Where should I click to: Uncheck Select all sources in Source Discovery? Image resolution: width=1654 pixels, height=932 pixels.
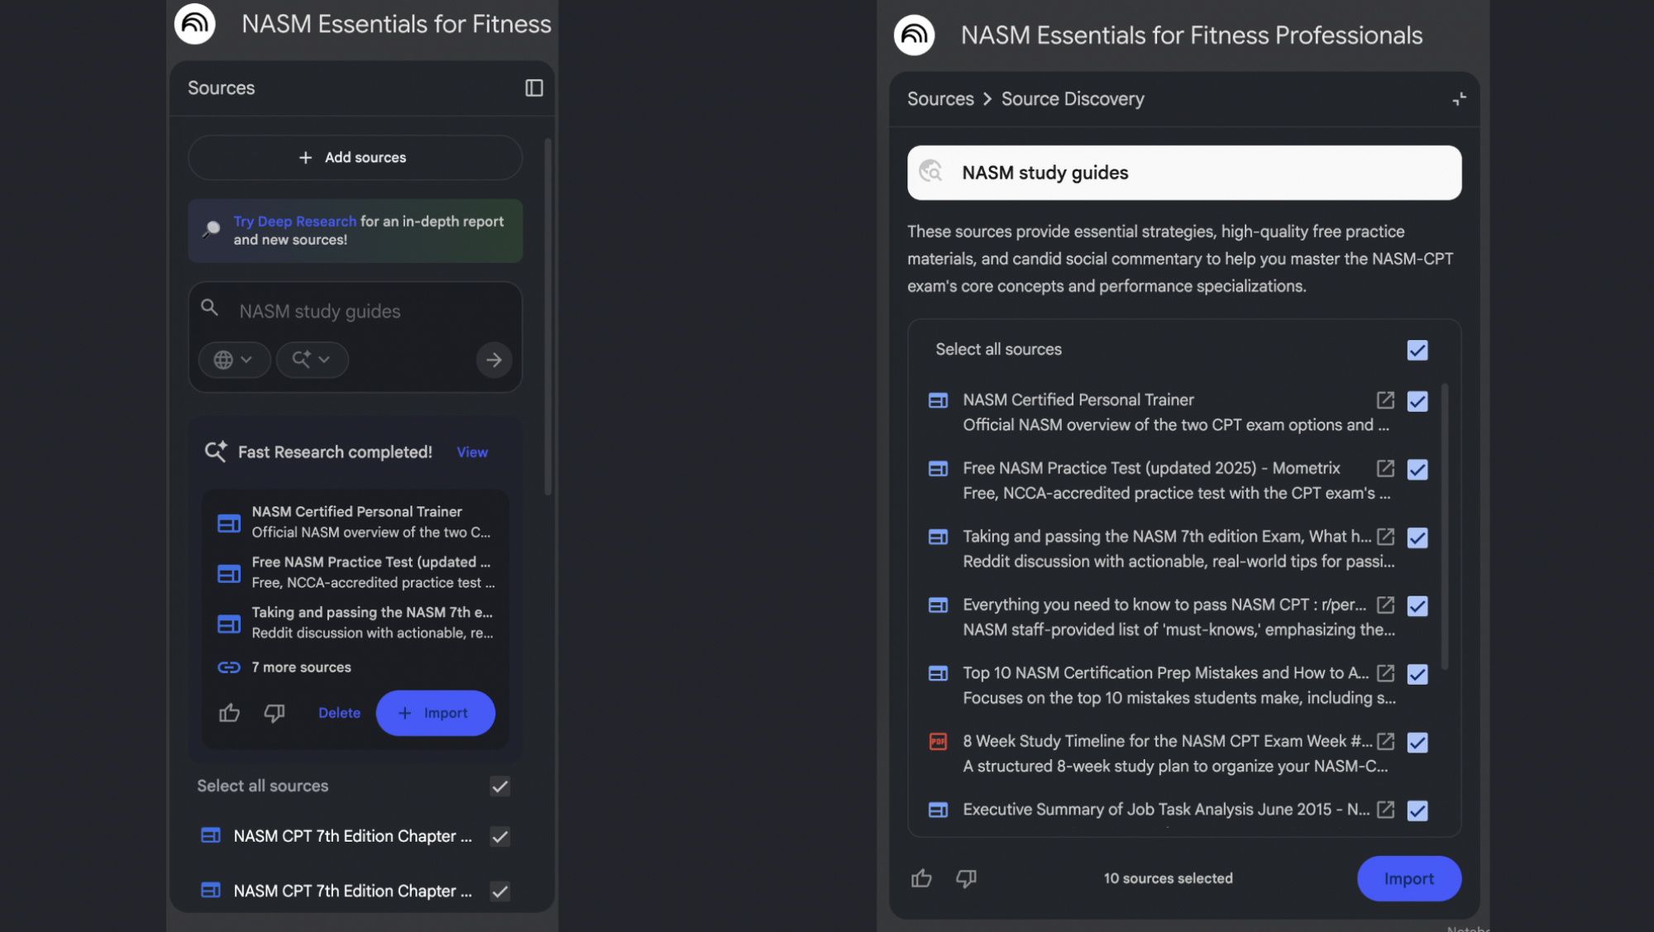1417,350
